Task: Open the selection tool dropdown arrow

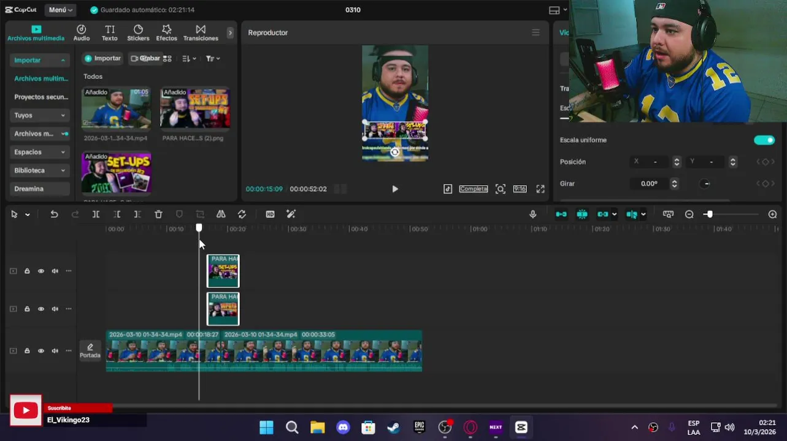Action: click(x=27, y=215)
